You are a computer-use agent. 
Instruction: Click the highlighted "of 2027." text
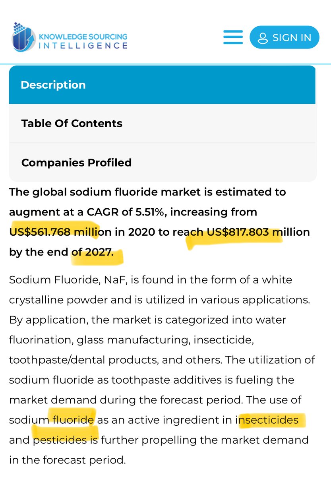tap(93, 252)
